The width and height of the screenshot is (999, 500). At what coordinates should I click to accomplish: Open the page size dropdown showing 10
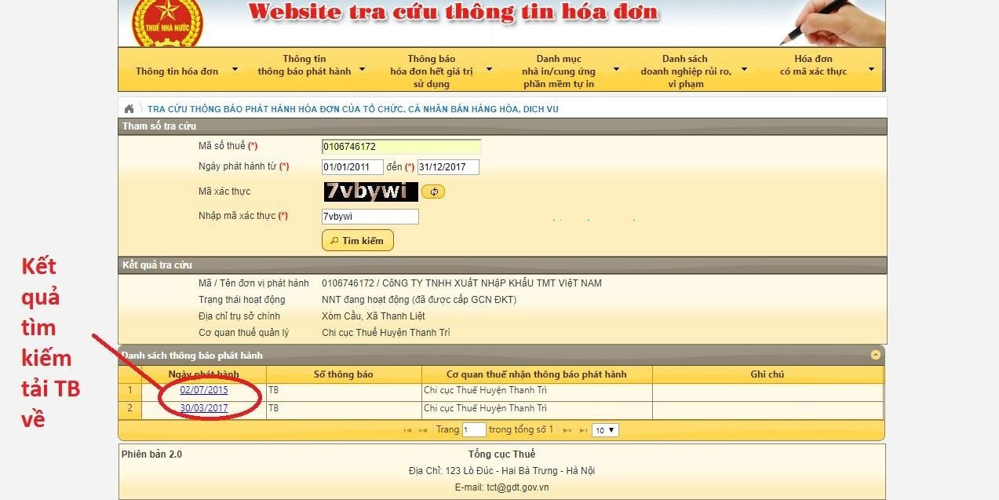(x=604, y=429)
